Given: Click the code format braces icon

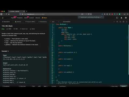Looking at the screenshot, I should pos(117,22).
